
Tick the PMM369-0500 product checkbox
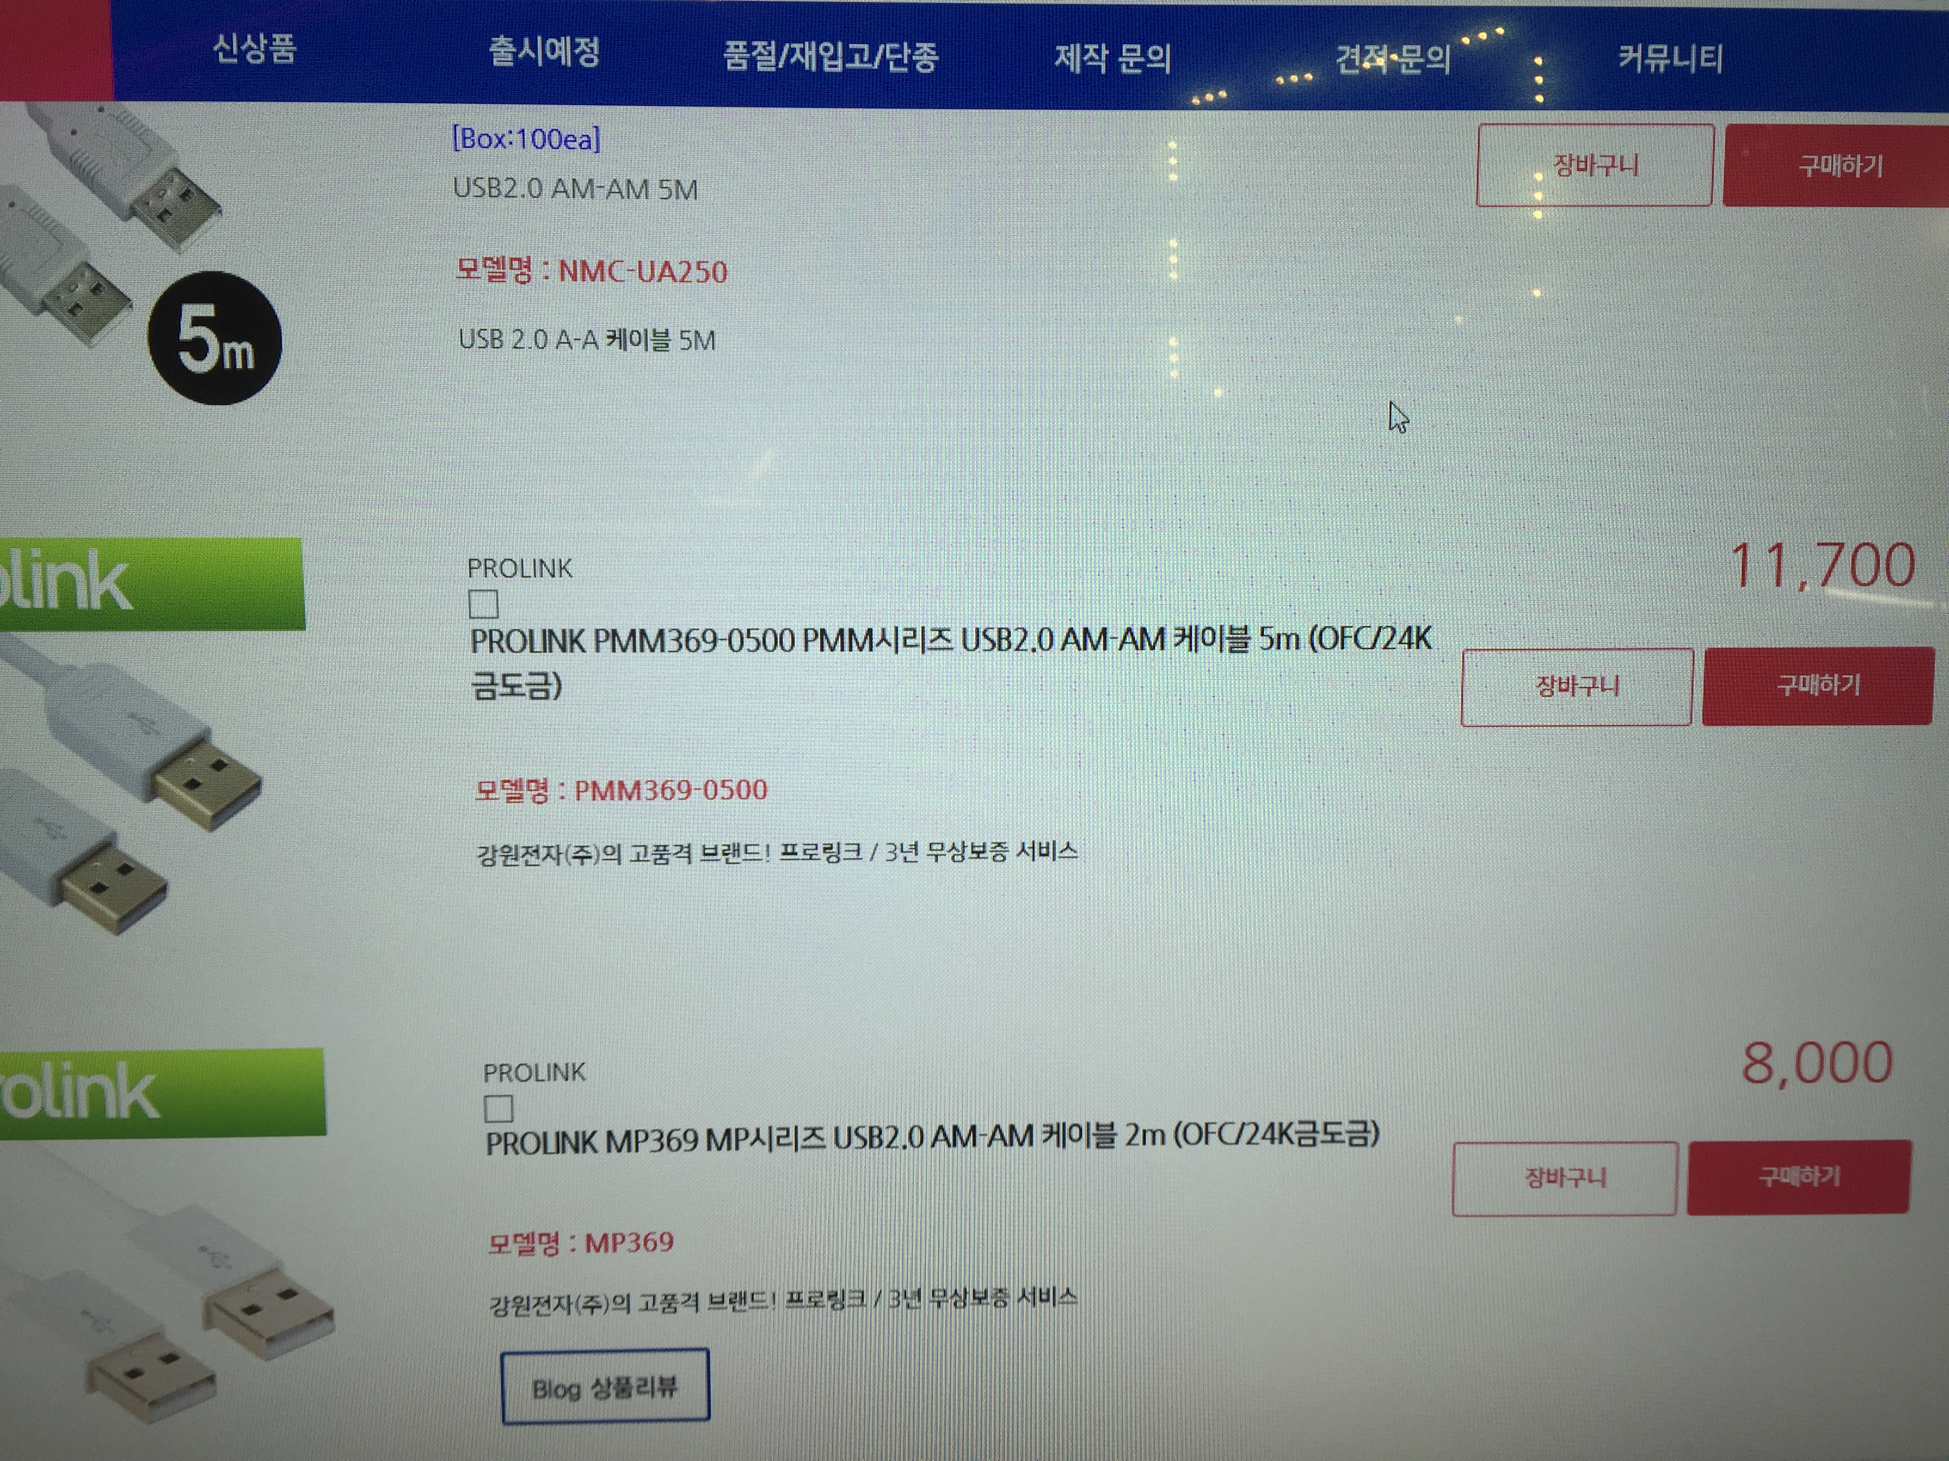tap(483, 604)
